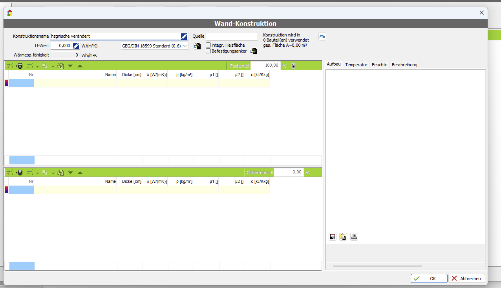Expand the copy-layer dropdown arrow in lower toolbar
The height and width of the screenshot is (288, 501).
coord(53,173)
